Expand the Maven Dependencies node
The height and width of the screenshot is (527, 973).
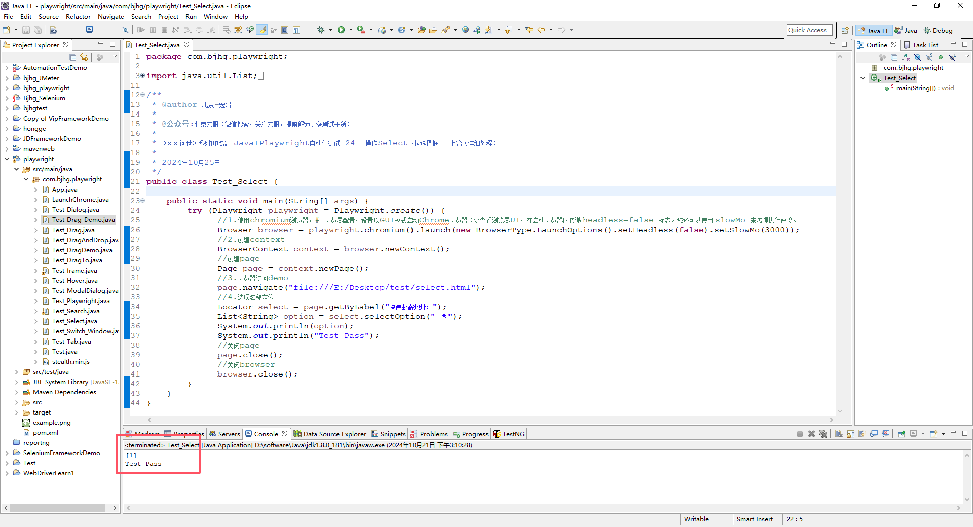(17, 392)
